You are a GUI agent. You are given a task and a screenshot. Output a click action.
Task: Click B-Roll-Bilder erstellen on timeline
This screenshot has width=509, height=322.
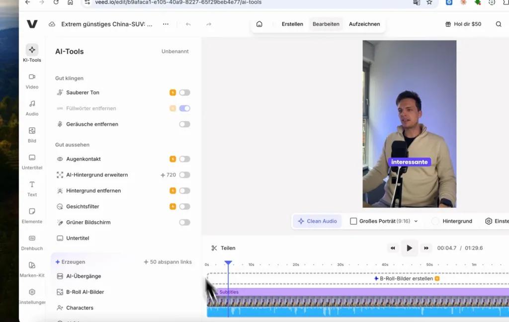(x=407, y=278)
